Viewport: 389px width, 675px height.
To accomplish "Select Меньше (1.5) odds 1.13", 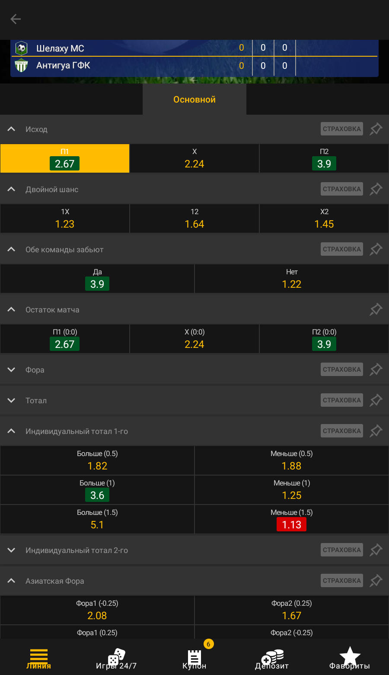I will tap(292, 519).
